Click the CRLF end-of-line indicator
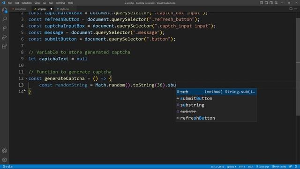Image resolution: width=300 pixels, height=169 pixels. pos(250,167)
